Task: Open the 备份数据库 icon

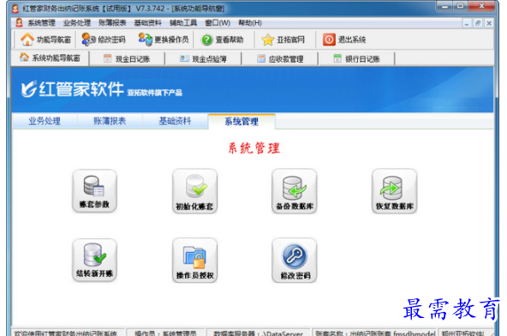Action: tap(295, 191)
